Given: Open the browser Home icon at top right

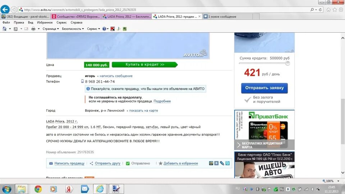Looking at the screenshot, I should tap(328, 10).
